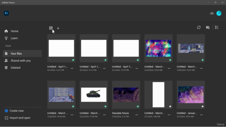The image size is (226, 127).
Task: Open the cloud sync status icon
Action: tap(212, 13)
